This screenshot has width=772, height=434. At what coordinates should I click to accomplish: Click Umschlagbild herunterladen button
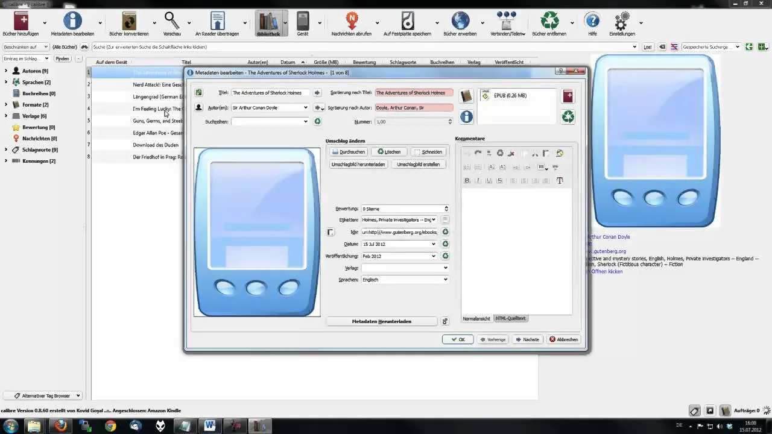(x=358, y=164)
